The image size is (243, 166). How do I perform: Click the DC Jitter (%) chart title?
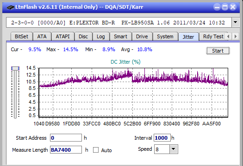(125, 62)
